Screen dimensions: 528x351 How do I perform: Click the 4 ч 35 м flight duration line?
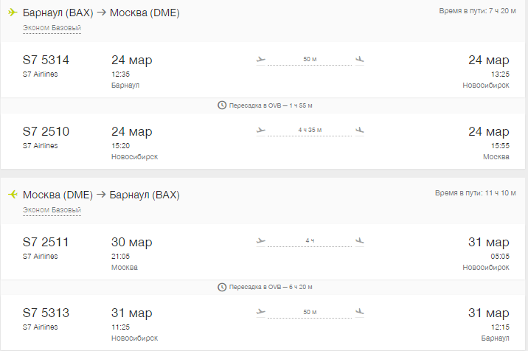tap(310, 133)
